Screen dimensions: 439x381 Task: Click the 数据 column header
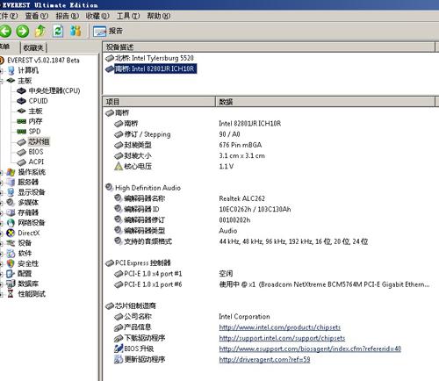pyautogui.click(x=325, y=102)
